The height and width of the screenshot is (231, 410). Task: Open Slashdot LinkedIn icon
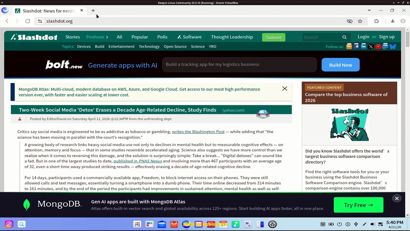[x=364, y=47]
